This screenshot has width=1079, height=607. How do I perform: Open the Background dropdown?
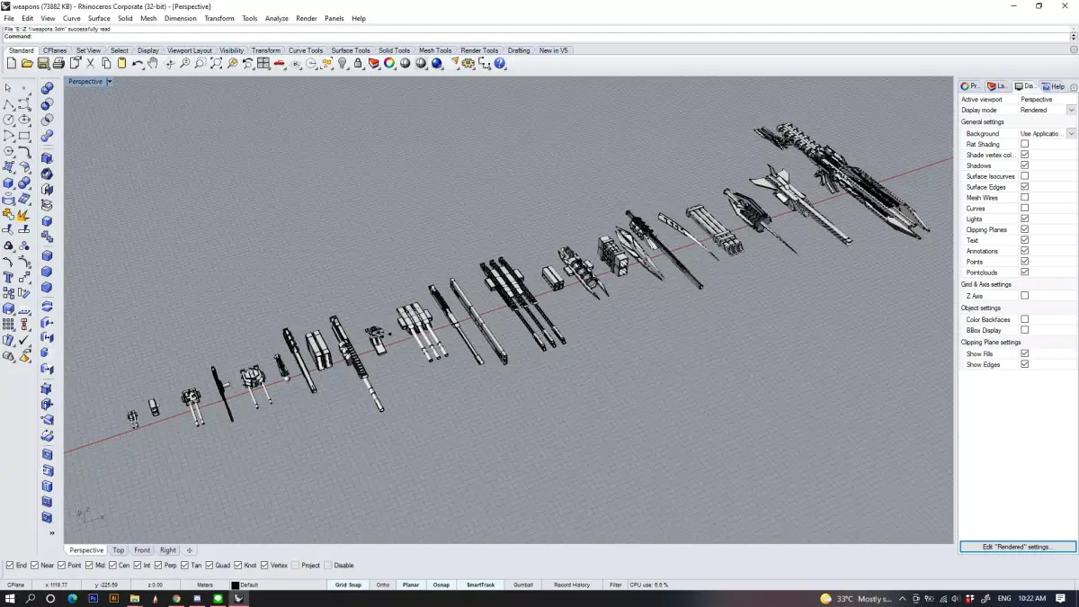tap(1071, 133)
